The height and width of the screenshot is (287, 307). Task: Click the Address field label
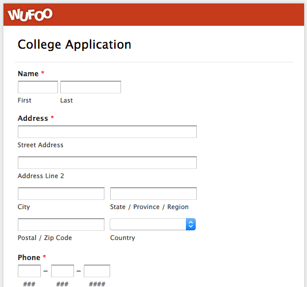33,119
